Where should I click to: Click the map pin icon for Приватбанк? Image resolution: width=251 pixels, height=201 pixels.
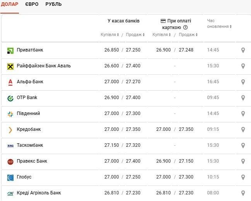point(243,50)
